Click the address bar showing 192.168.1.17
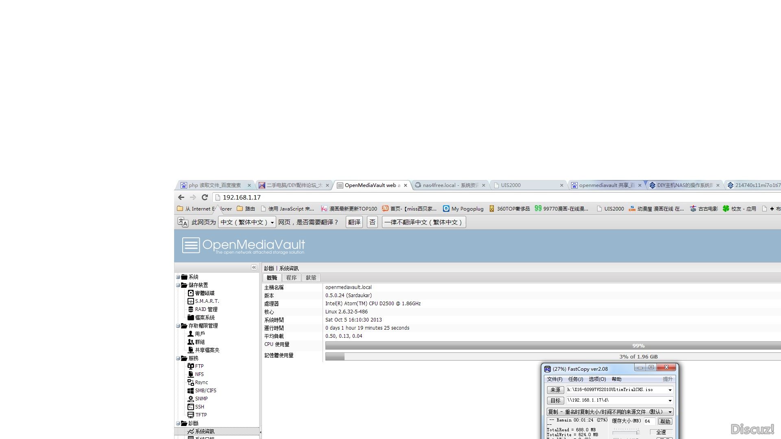Viewport: 781px width, 439px height. coord(496,198)
